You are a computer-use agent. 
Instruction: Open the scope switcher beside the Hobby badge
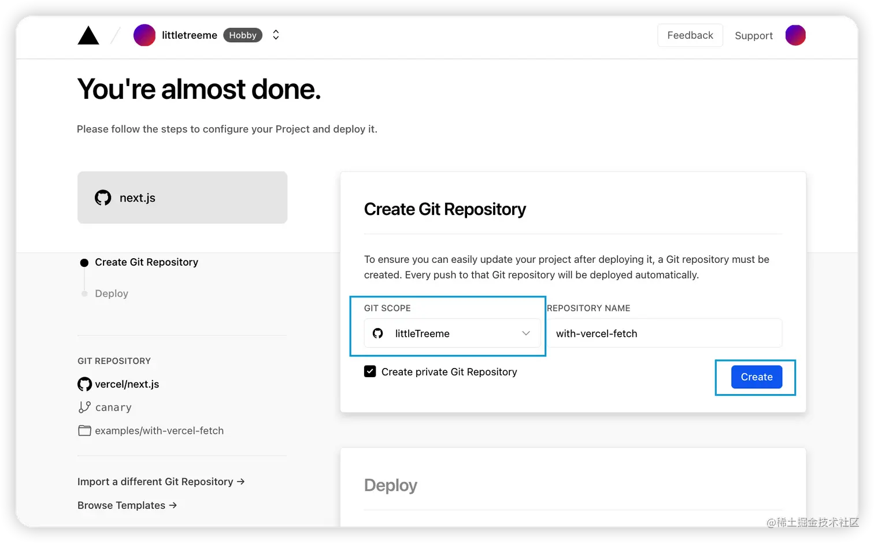click(276, 35)
